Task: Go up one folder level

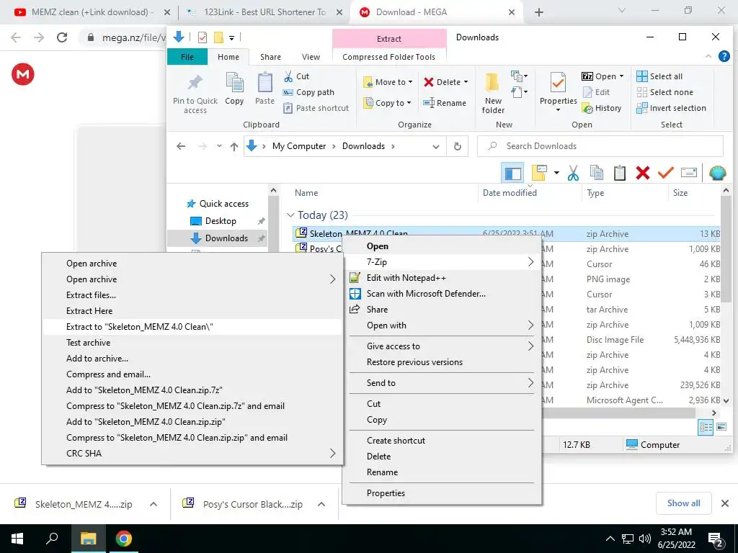Action: point(234,146)
